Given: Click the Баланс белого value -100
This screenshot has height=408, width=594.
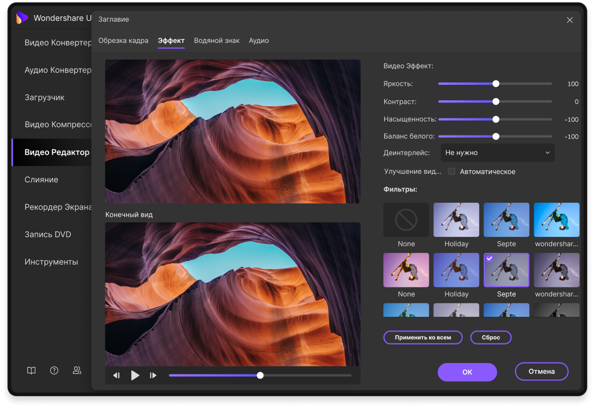Looking at the screenshot, I should 571,137.
